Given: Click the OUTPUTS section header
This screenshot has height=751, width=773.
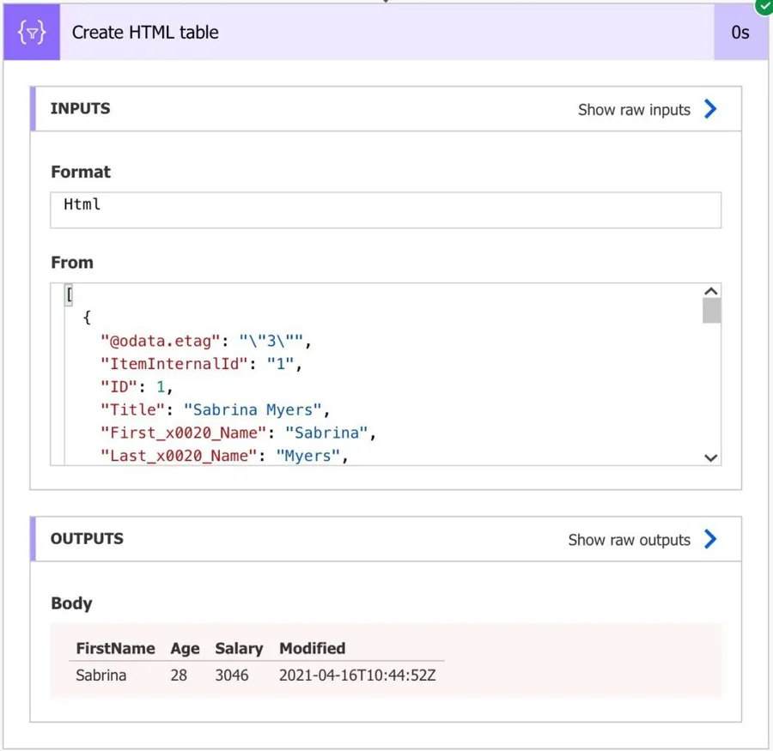Looking at the screenshot, I should [x=87, y=539].
